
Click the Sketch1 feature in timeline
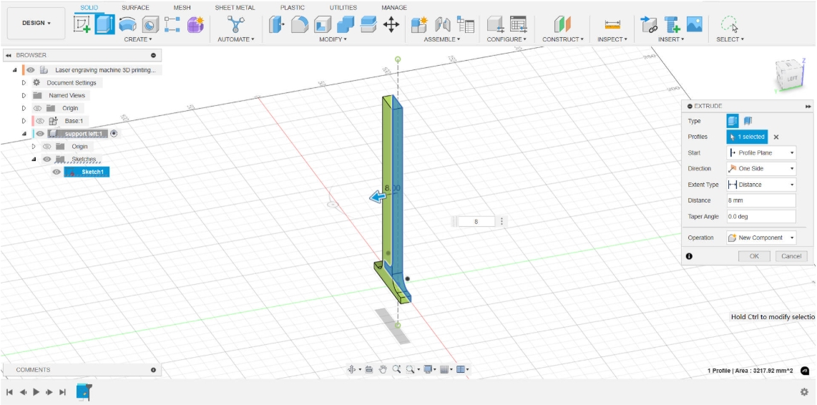[84, 391]
